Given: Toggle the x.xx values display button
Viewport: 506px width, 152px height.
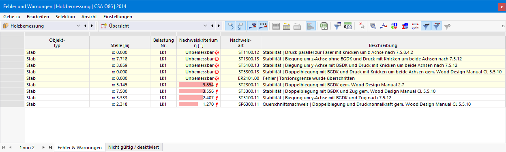Looking at the screenshot, I should (x=263, y=26).
